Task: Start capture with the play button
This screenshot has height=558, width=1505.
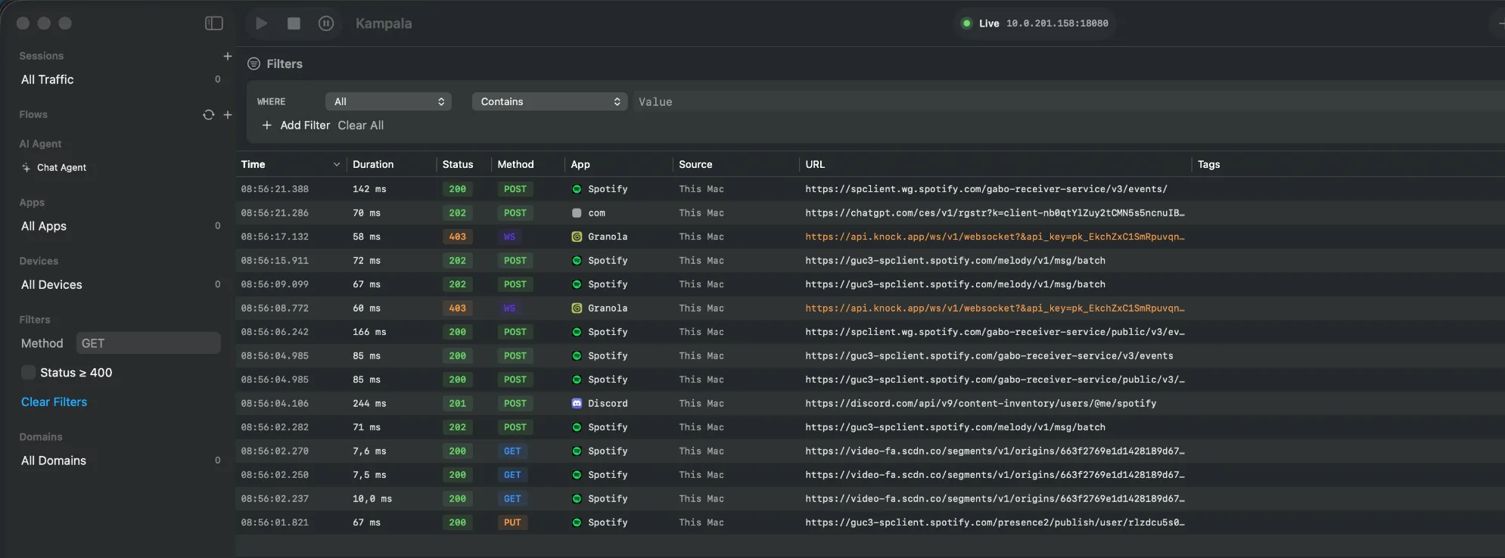Action: (x=262, y=23)
